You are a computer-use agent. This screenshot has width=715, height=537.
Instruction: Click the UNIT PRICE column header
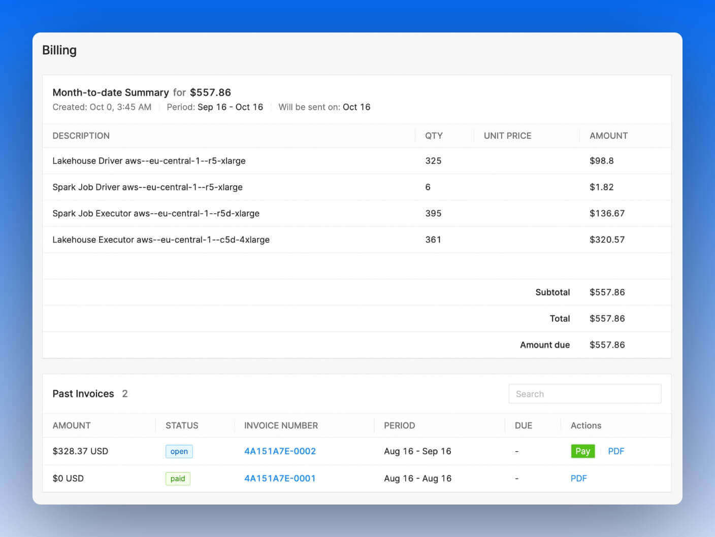click(507, 136)
